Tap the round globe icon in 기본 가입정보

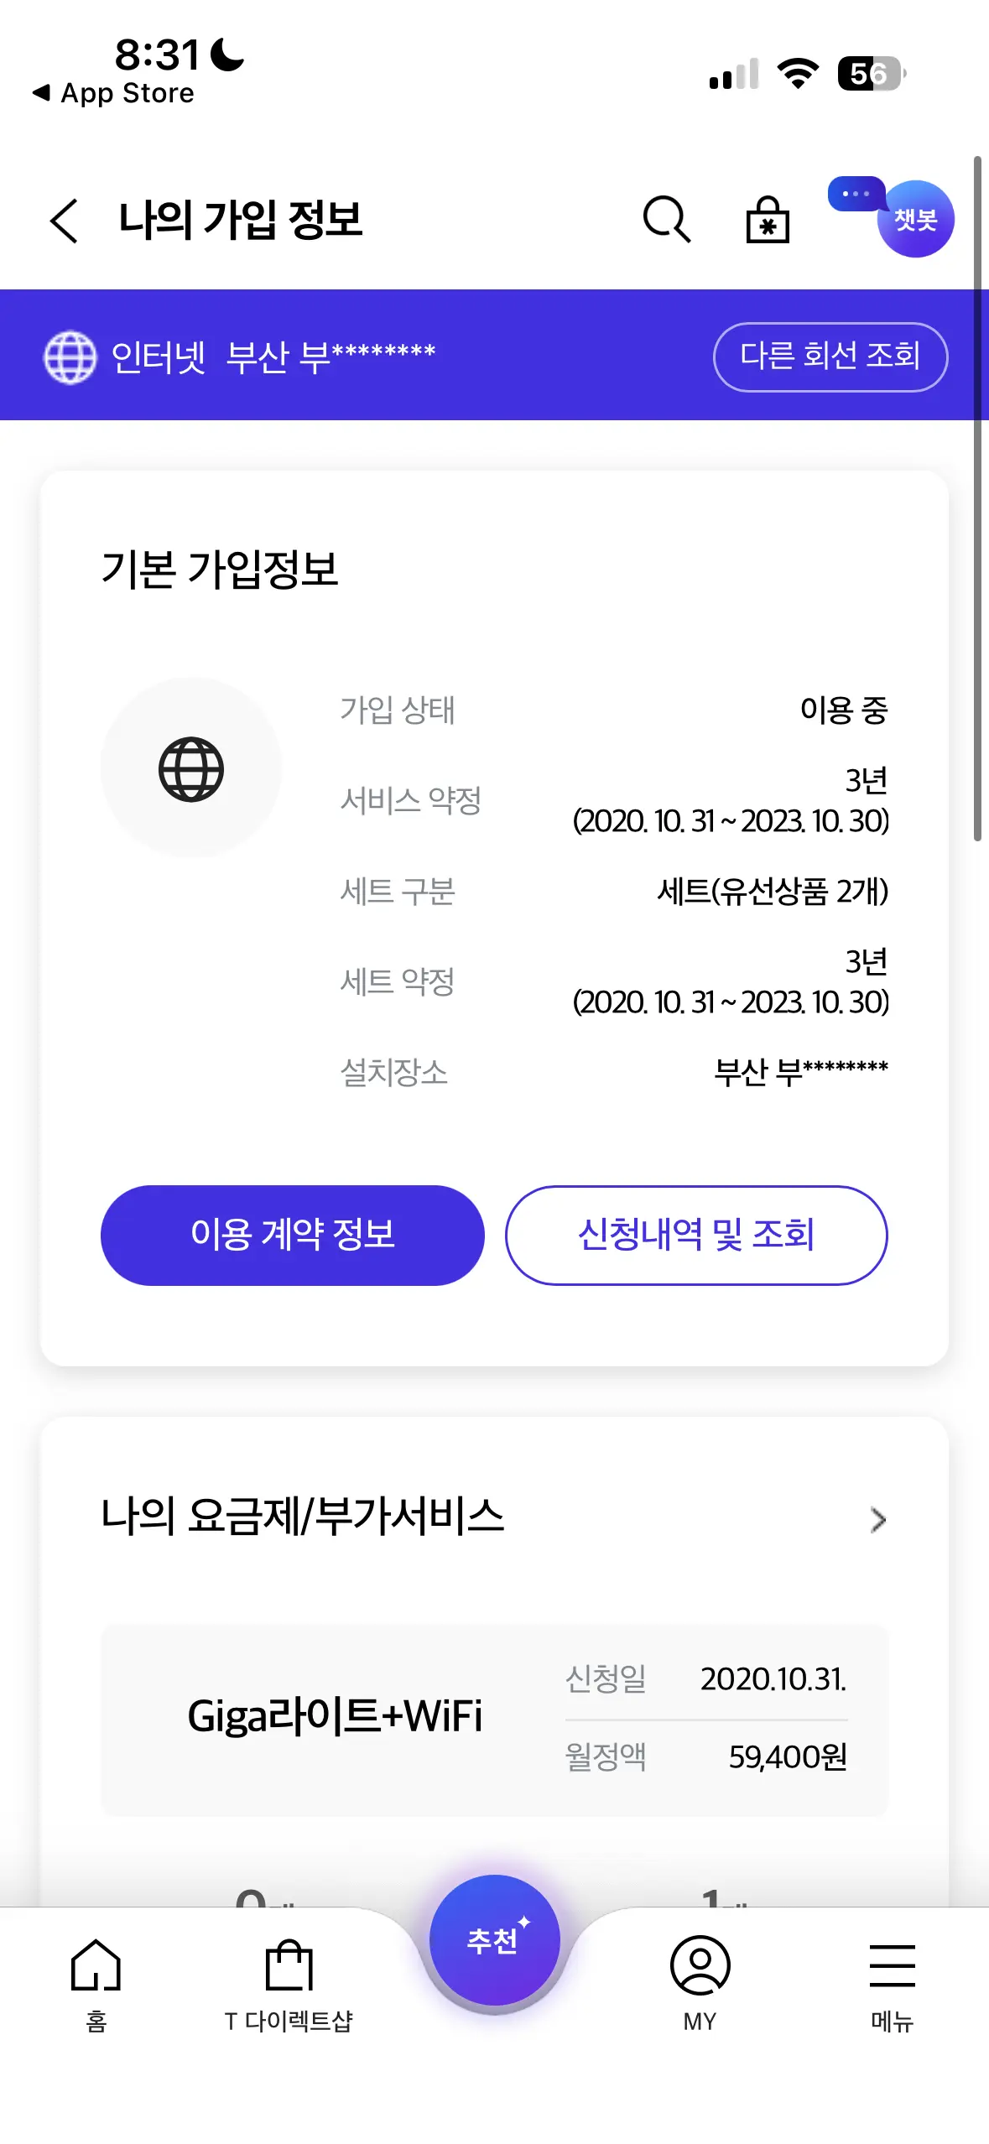(x=191, y=768)
